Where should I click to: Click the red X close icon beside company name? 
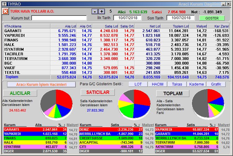(5, 11)
